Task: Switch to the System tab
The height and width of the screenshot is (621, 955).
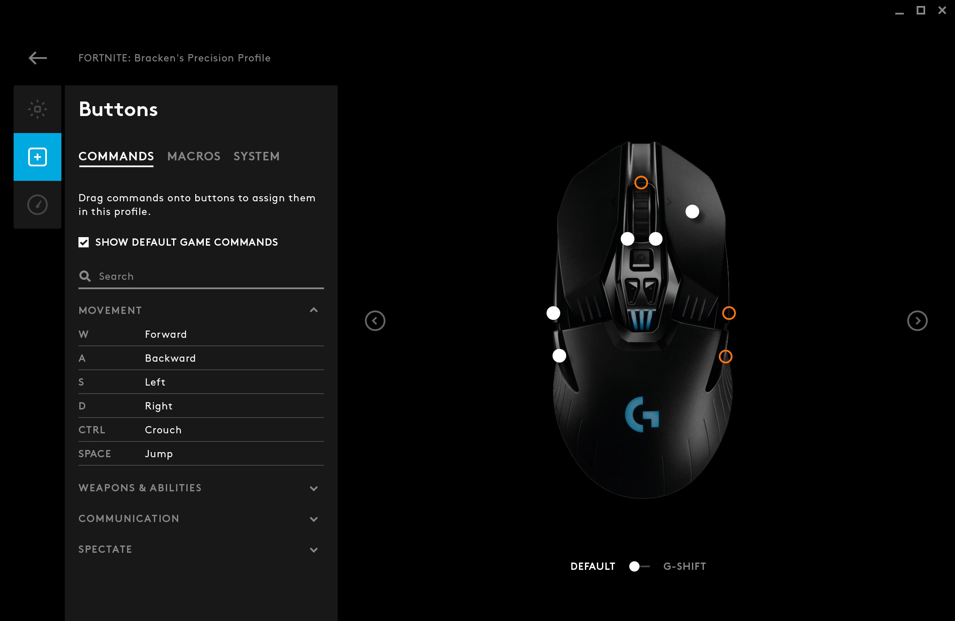Action: (x=257, y=157)
